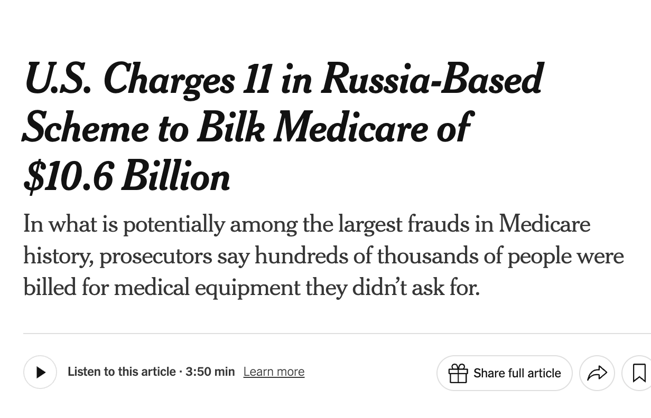
Task: Click the horizontal divider below the summary
Action: pos(317,334)
